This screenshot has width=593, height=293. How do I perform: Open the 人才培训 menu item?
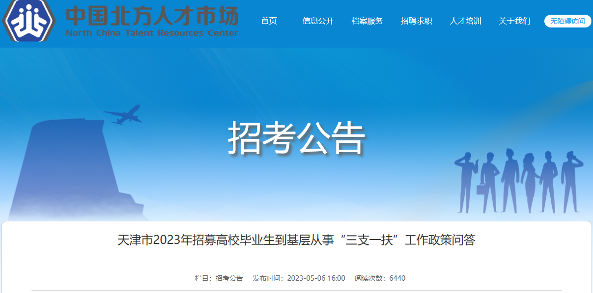pyautogui.click(x=465, y=21)
